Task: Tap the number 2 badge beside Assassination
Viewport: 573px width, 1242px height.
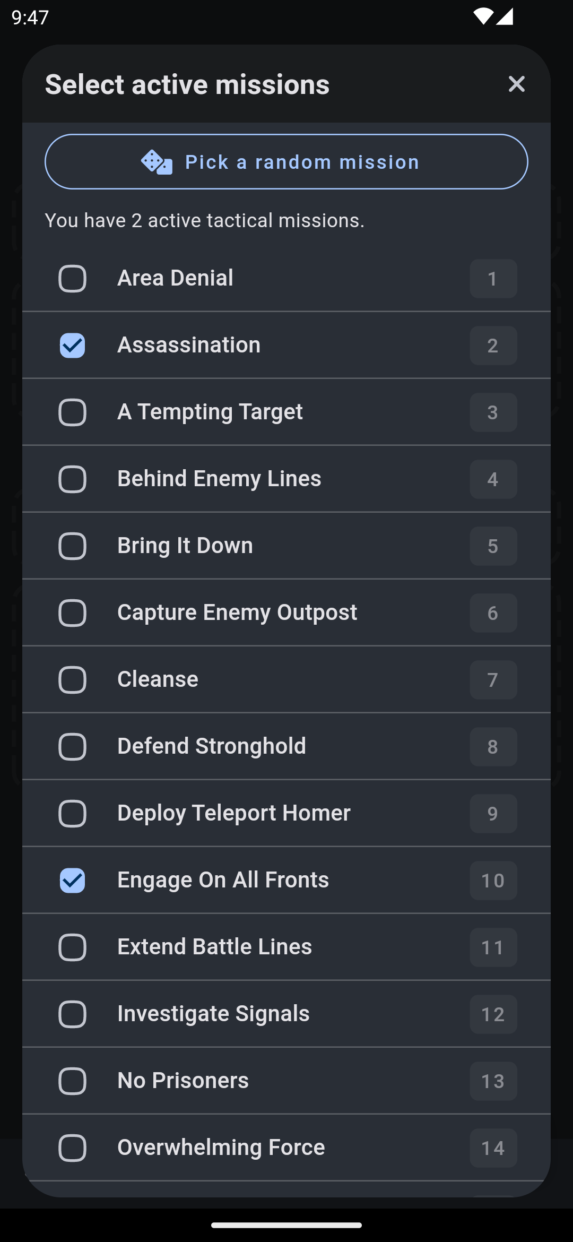Action: tap(493, 346)
